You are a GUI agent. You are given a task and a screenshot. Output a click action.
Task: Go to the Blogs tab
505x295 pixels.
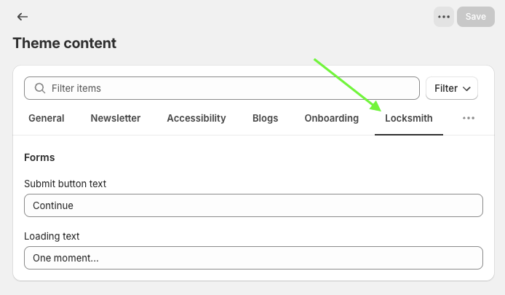click(265, 118)
